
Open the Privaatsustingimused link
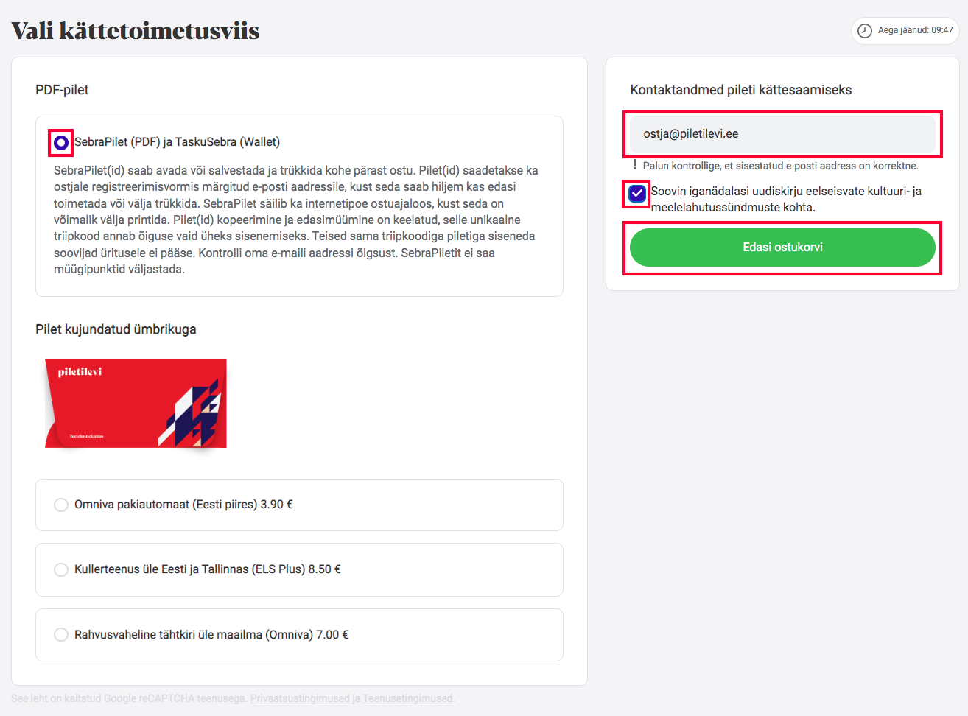coord(300,698)
